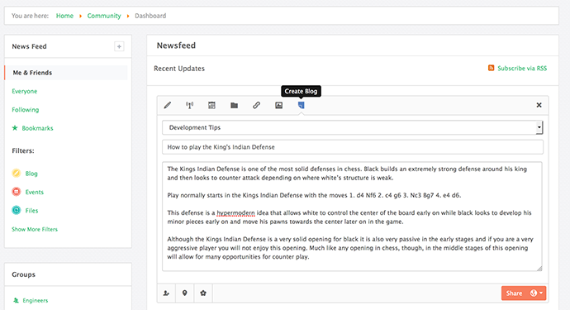Close the story composer panel
The image size is (570, 310).
tap(539, 105)
